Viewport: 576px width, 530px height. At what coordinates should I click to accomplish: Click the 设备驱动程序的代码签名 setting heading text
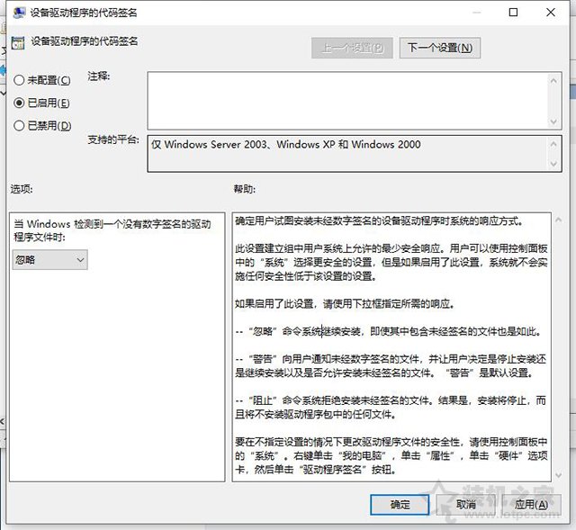pos(85,41)
